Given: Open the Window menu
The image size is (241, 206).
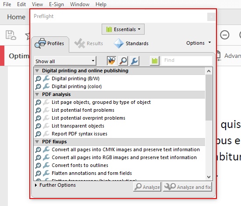Looking at the screenshot, I should coord(80,4).
